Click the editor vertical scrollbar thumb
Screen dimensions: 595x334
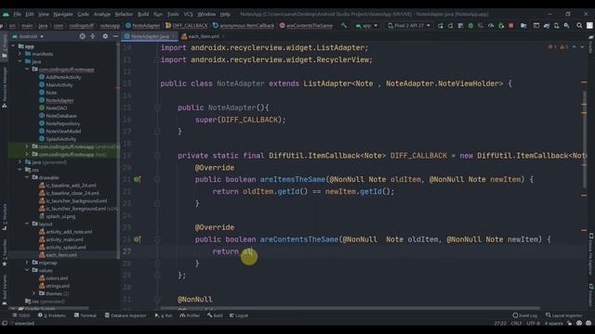(x=584, y=138)
